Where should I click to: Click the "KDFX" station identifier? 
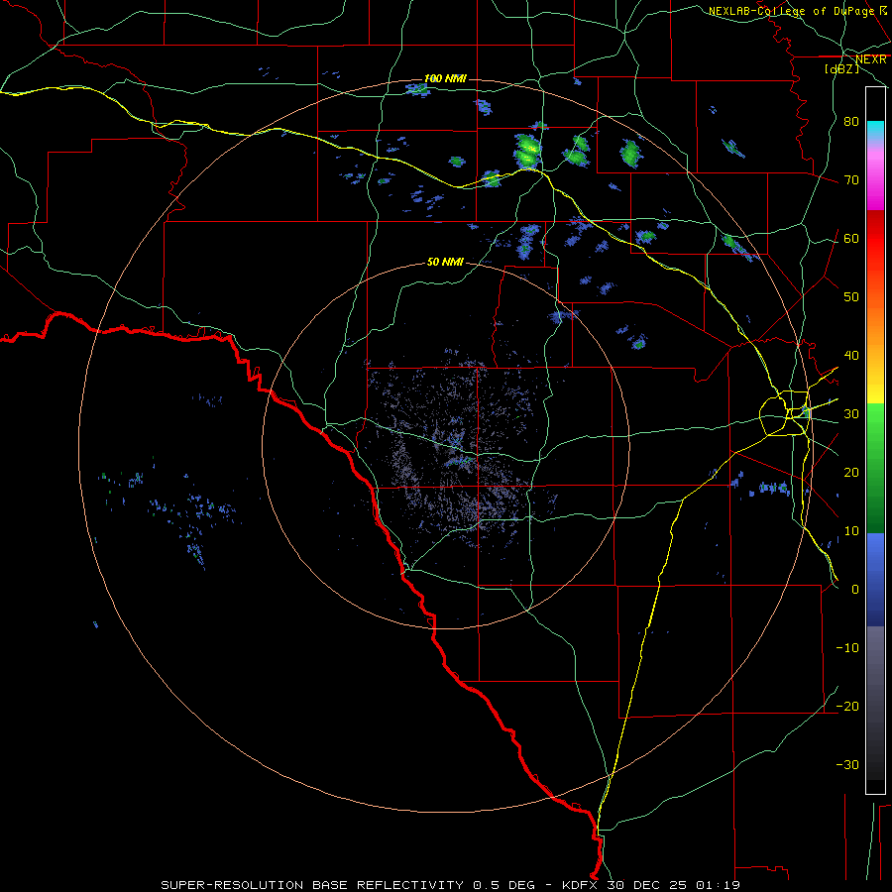(581, 885)
